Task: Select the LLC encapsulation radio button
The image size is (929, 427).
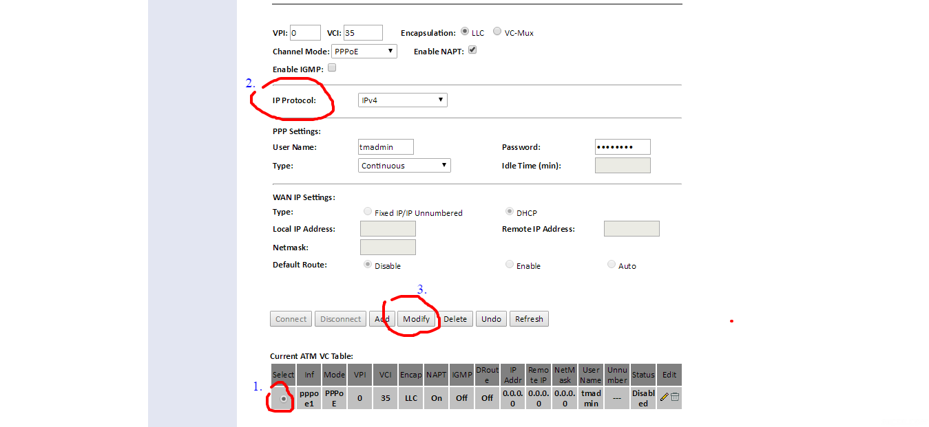Action: 465,32
